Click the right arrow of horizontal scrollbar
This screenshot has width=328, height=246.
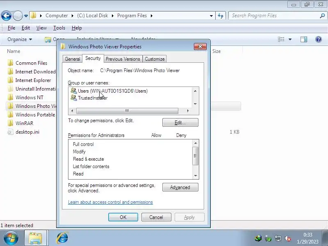pos(188,111)
